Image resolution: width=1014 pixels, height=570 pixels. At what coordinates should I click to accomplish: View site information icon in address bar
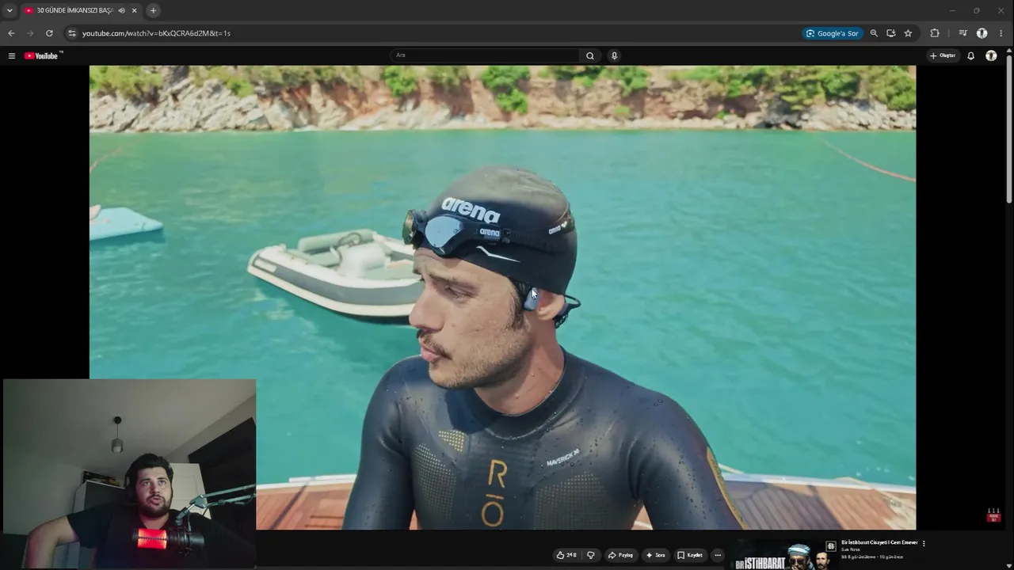pyautogui.click(x=71, y=33)
